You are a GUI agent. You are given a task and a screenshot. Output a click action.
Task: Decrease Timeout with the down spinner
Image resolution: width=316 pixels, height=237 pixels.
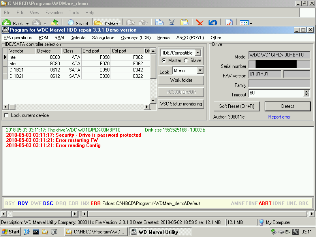[x=307, y=94]
